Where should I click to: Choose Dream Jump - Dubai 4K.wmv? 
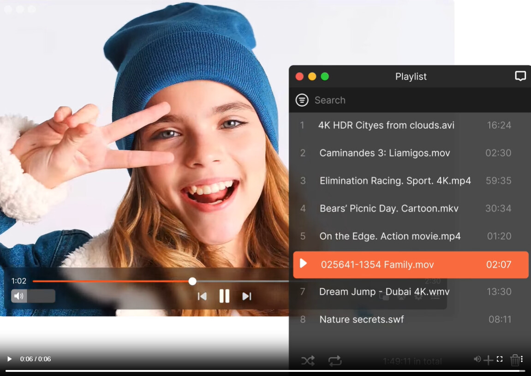[x=384, y=292]
